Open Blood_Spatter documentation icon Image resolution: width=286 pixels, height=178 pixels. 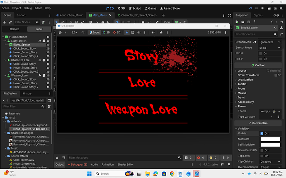click(x=281, y=28)
